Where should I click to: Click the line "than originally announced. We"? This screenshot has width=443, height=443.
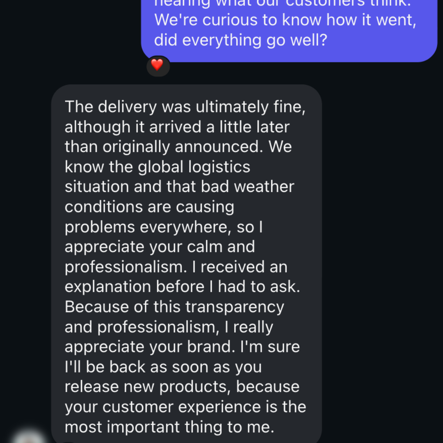(178, 147)
